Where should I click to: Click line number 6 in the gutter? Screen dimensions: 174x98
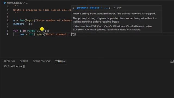click(x=7, y=24)
